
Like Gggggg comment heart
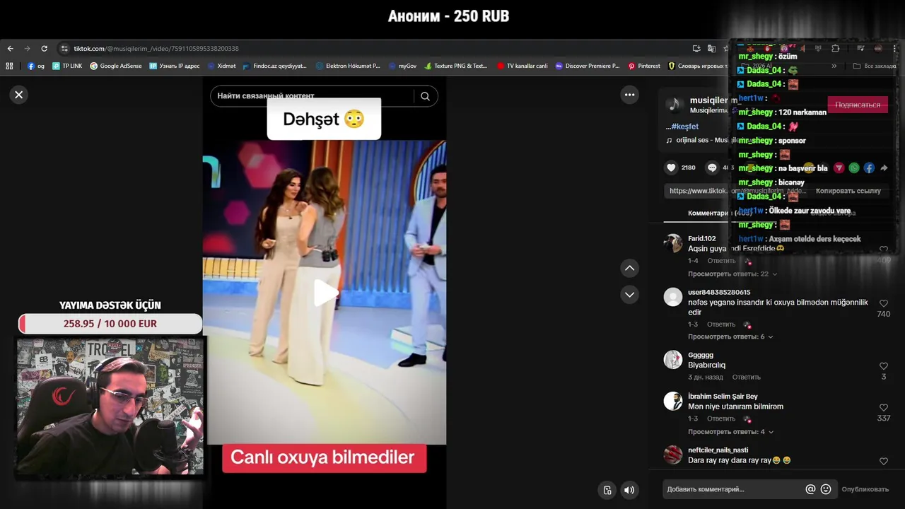coord(883,366)
